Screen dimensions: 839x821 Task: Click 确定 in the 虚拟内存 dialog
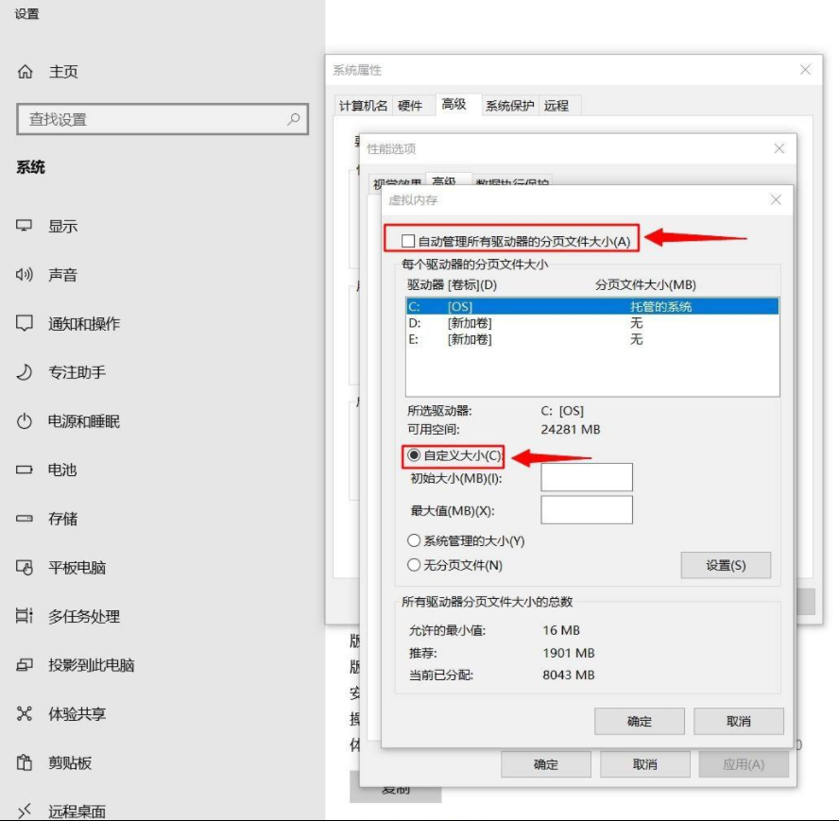pos(640,721)
